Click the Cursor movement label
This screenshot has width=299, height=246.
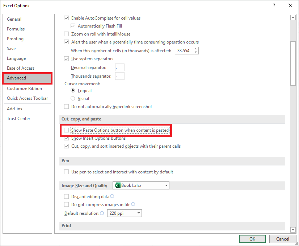pos(82,84)
